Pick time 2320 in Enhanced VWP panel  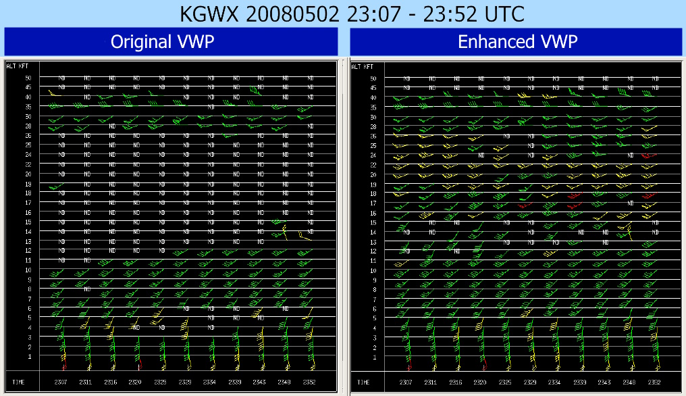click(x=480, y=382)
